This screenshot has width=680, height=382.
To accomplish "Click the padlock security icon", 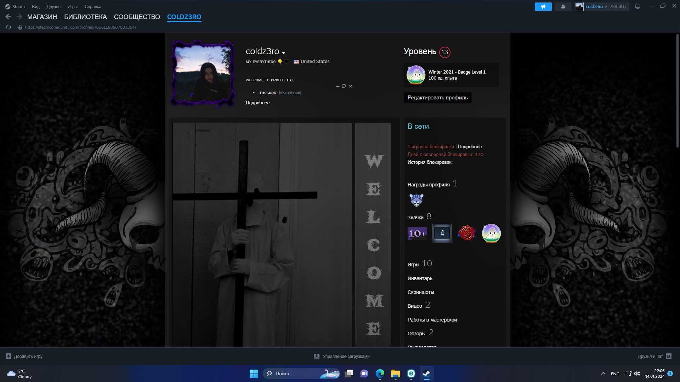I will (20, 27).
